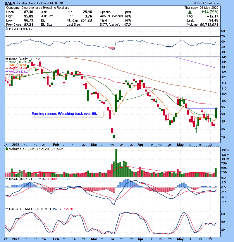Click the Mkt Cap value 254.2B
The height and width of the screenshot is (242, 234).
click(x=86, y=20)
